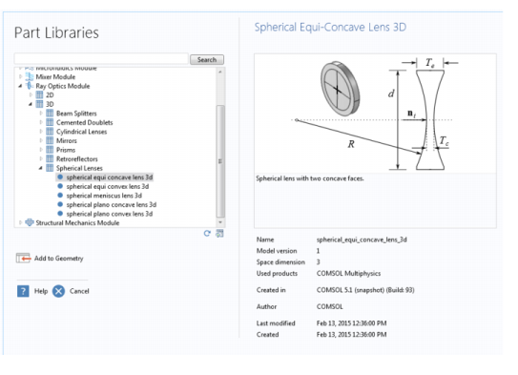Select spherical meniscus lens 3d

click(104, 196)
